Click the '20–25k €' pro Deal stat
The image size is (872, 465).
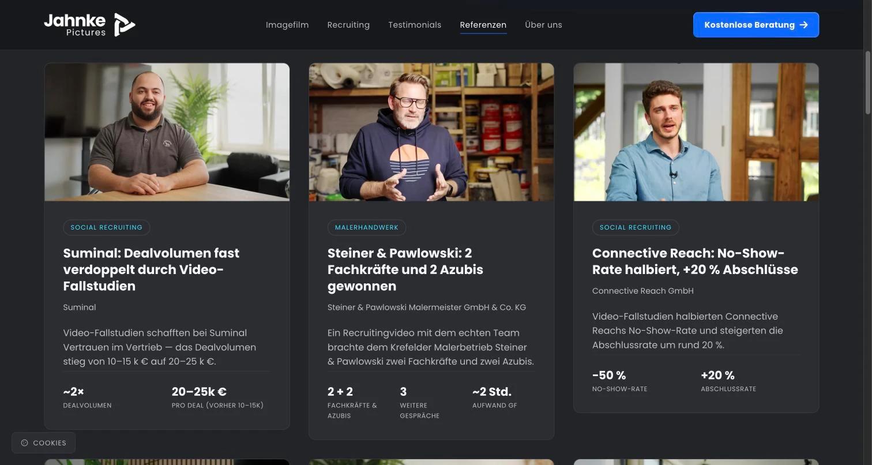coord(199,392)
